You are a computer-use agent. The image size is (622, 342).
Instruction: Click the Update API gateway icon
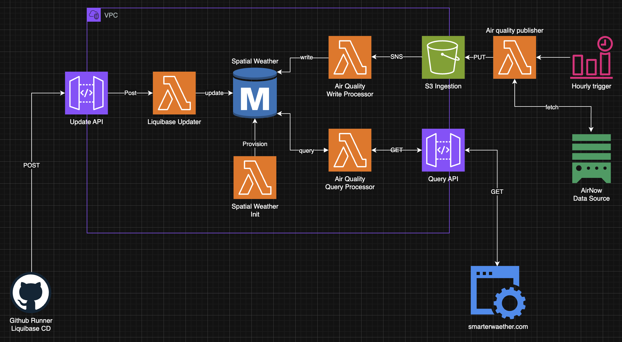pos(86,93)
